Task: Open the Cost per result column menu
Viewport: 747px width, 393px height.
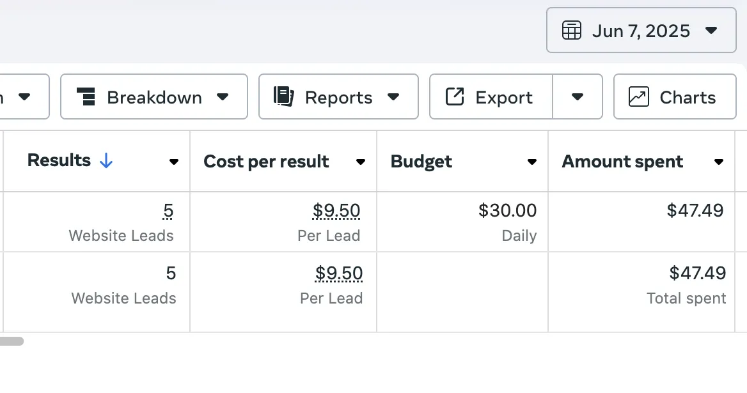Action: click(361, 162)
